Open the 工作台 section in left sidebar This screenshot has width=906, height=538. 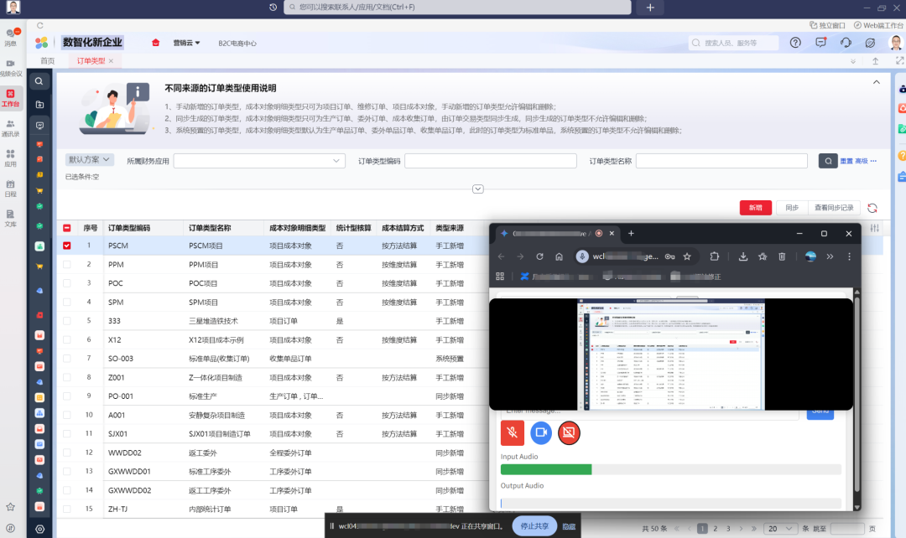pos(11,98)
